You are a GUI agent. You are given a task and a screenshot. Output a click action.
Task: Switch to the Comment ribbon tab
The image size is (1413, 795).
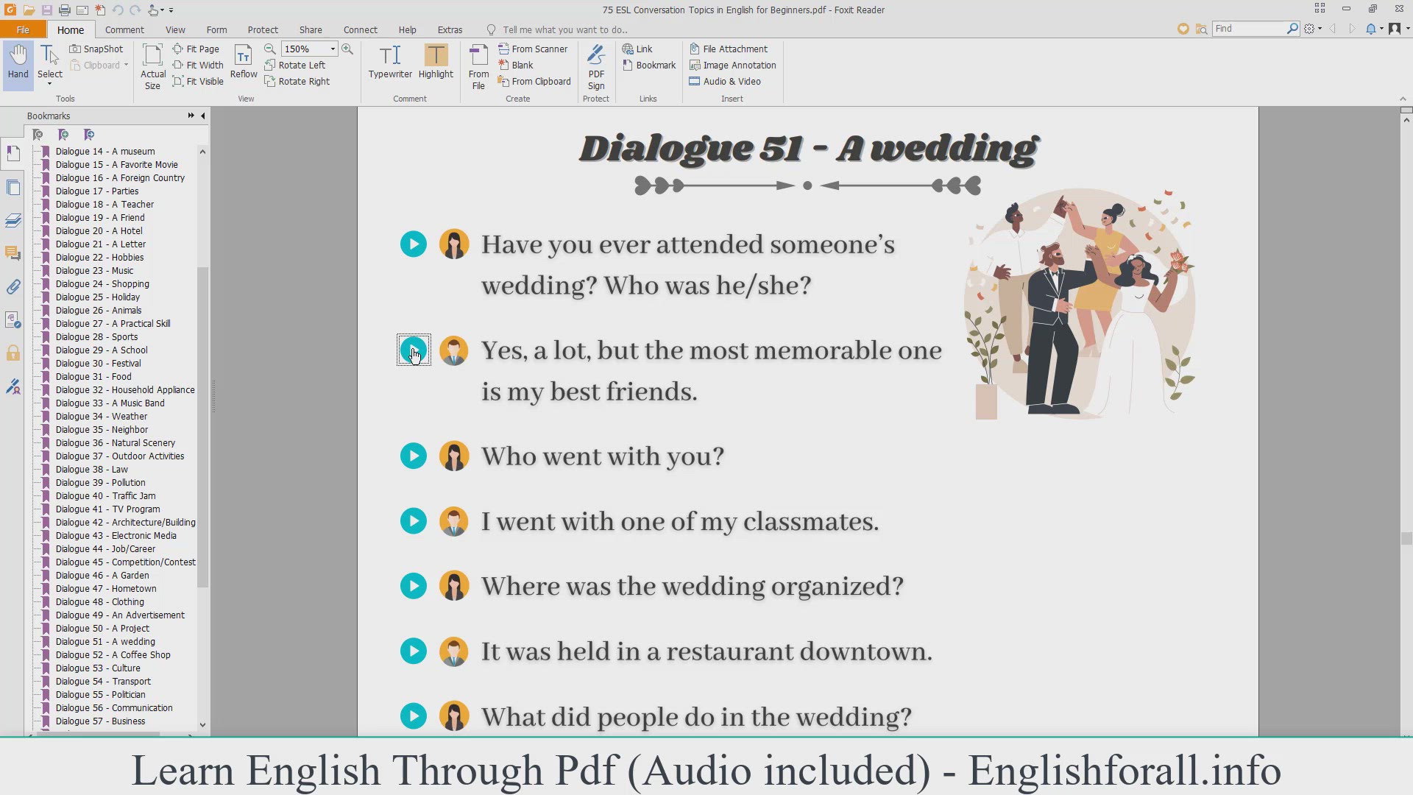pyautogui.click(x=124, y=29)
